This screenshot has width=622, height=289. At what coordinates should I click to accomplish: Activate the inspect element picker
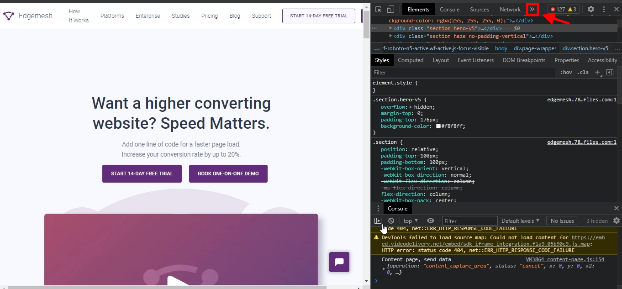pos(379,9)
